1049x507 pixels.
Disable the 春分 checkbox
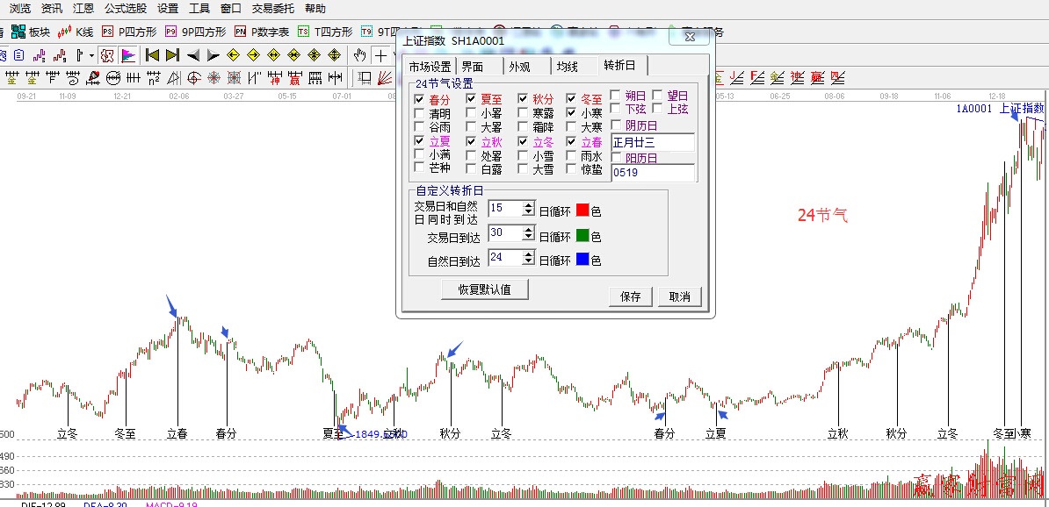pos(419,99)
